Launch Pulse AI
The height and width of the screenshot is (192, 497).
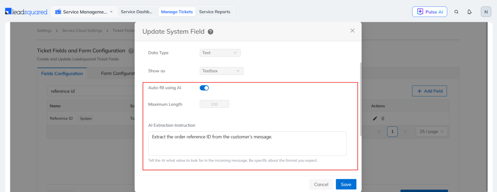coord(429,12)
